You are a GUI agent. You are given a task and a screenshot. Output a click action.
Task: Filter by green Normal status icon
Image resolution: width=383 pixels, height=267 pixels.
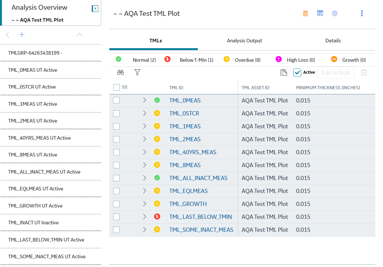(118, 59)
